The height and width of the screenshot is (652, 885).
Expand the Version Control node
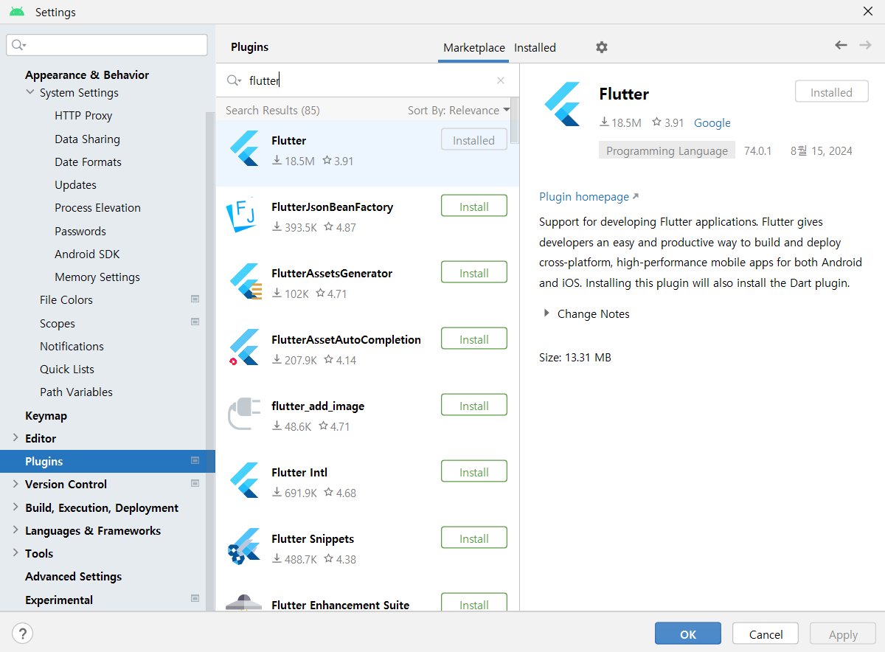[x=15, y=484]
